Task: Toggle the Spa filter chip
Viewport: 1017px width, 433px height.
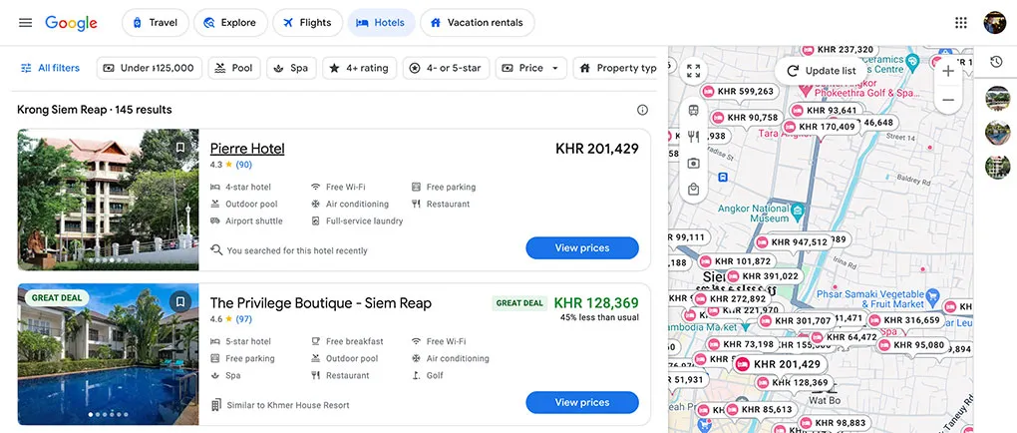Action: (x=291, y=68)
